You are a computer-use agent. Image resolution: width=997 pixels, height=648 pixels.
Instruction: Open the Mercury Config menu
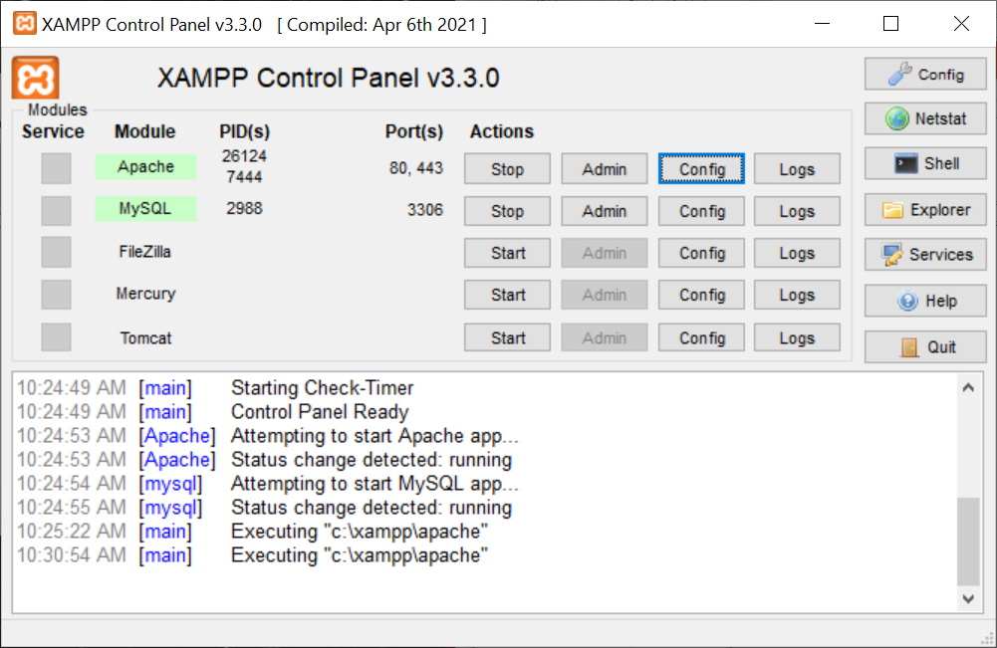pyautogui.click(x=701, y=295)
